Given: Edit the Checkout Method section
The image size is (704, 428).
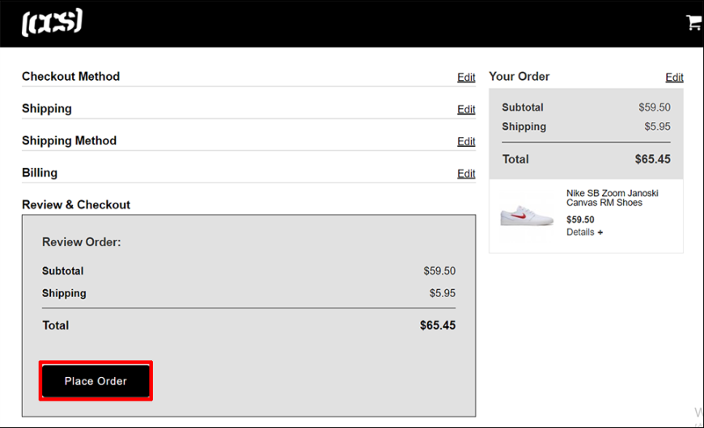Looking at the screenshot, I should [x=466, y=77].
